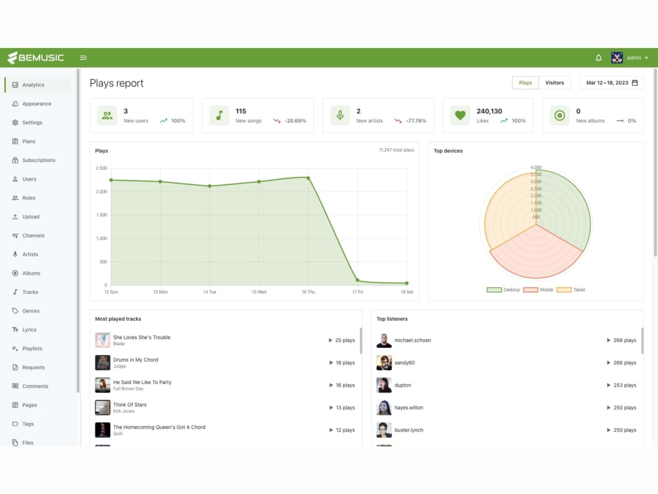The image size is (658, 494).
Task: Click the Top listeners list scrollbar
Action: pyautogui.click(x=642, y=341)
